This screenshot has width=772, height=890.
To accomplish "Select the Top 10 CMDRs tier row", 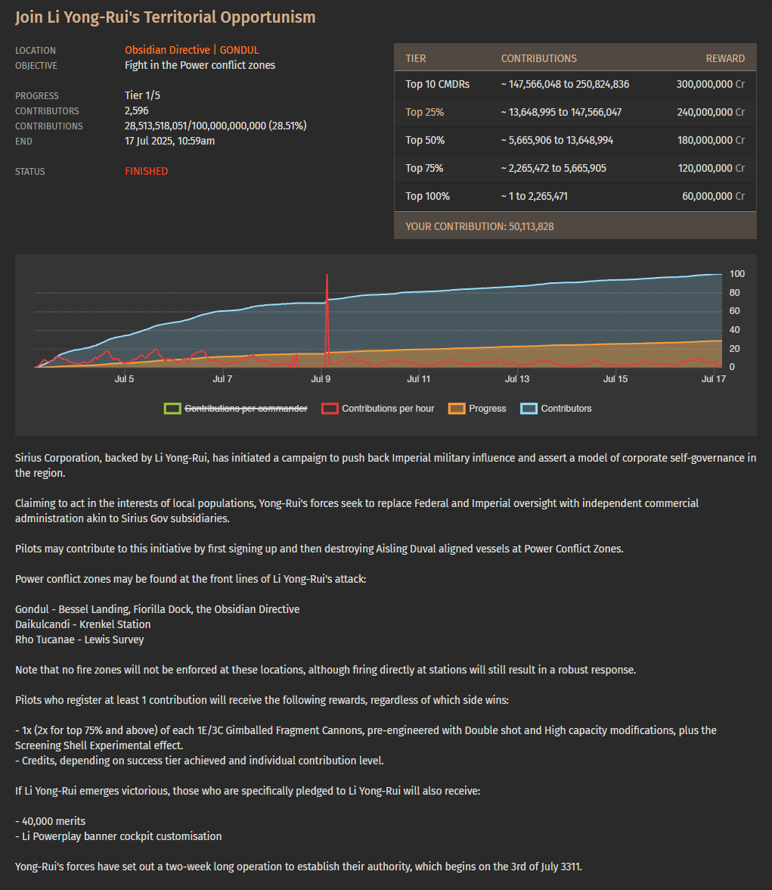I will coord(575,85).
